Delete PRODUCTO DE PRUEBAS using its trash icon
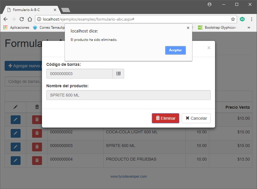 pyautogui.click(x=37, y=160)
